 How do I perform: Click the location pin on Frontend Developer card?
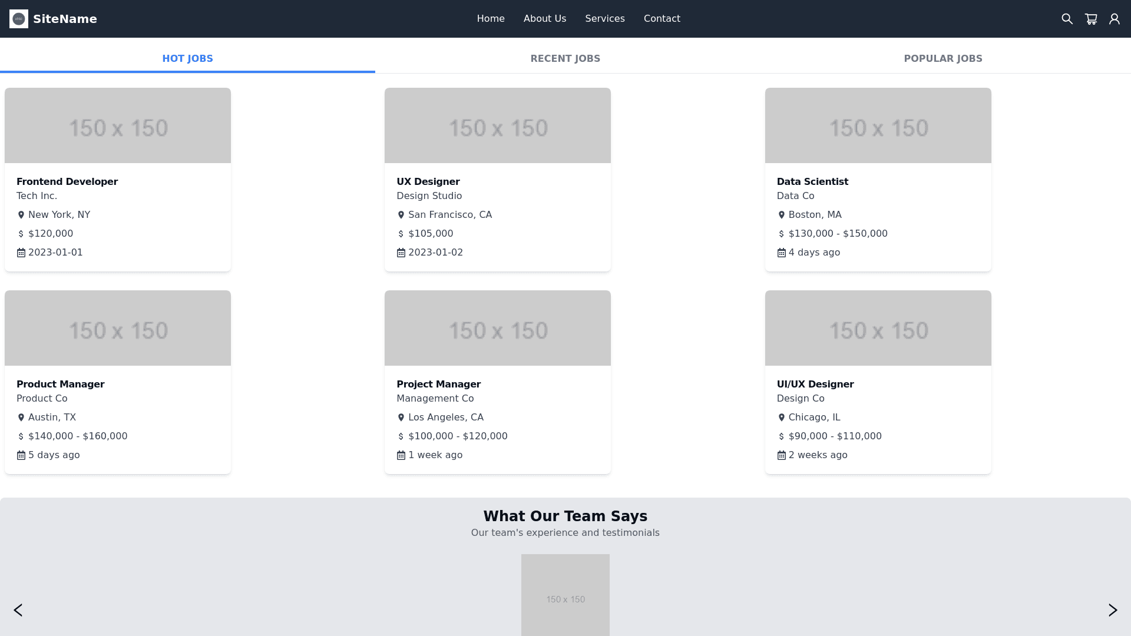[x=22, y=214]
